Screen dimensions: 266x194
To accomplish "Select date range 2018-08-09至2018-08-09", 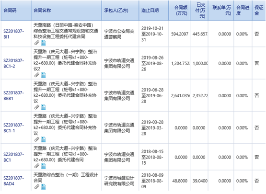I will (152, 181).
